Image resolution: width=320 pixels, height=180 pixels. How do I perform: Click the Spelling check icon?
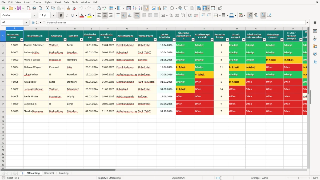click(x=105, y=8)
